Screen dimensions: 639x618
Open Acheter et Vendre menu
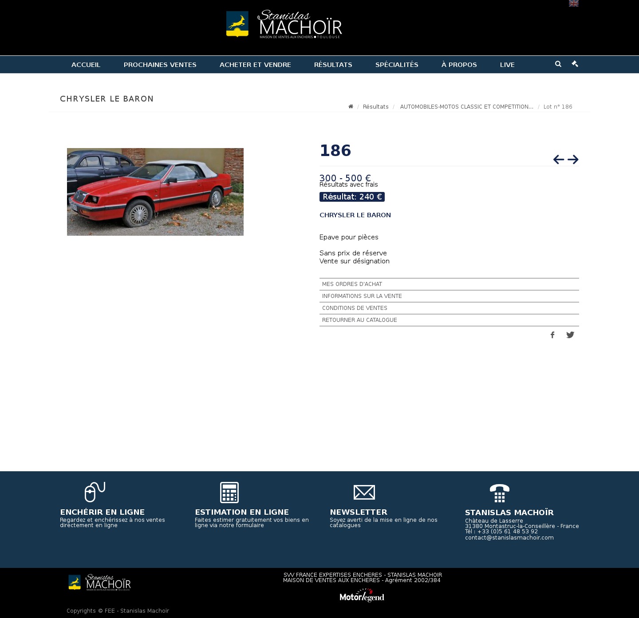255,65
